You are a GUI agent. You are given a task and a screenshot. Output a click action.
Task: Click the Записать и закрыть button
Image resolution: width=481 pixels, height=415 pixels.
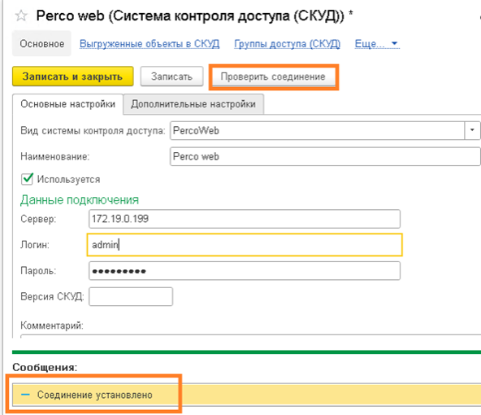point(72,76)
